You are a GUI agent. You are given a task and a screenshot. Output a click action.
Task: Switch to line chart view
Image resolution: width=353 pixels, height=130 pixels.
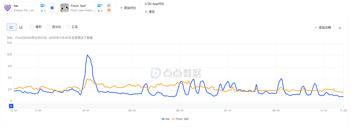coord(11,27)
